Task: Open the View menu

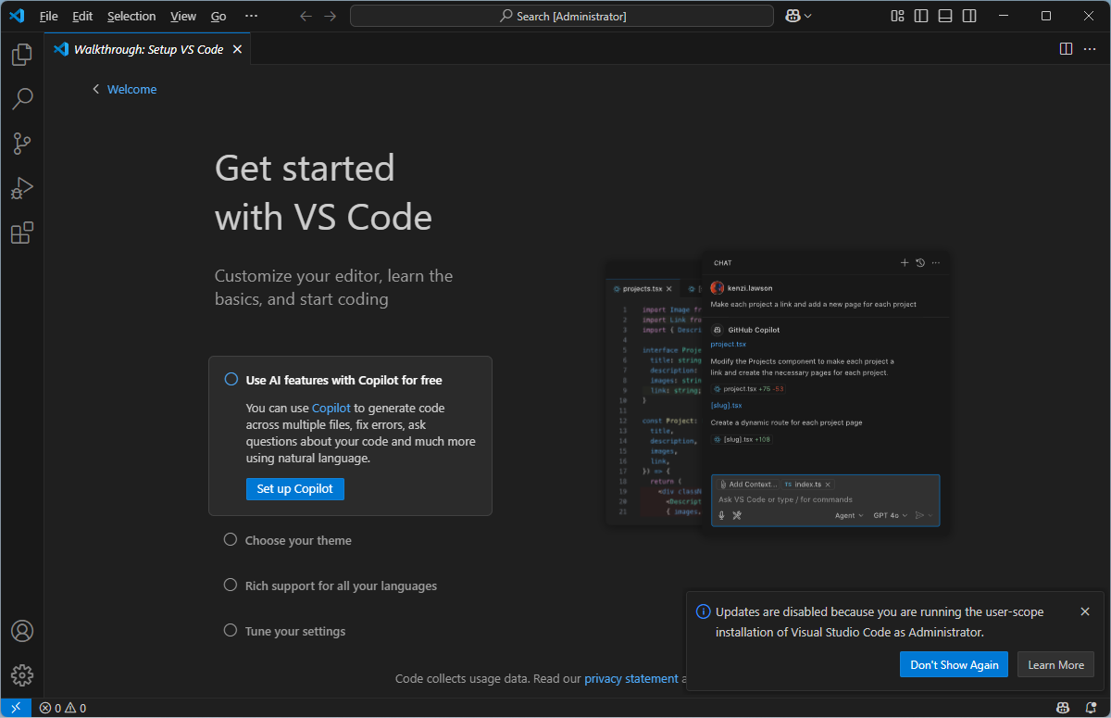Action: 183,16
